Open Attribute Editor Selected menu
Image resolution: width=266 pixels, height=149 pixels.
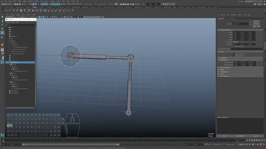click(223, 15)
